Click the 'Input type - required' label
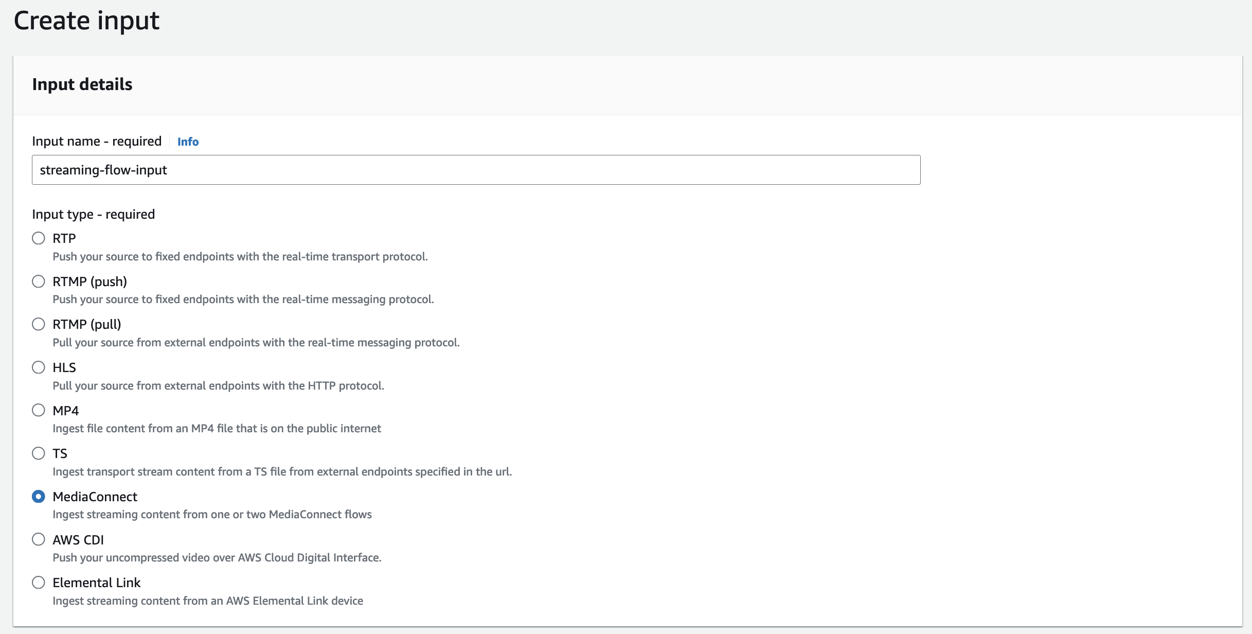The image size is (1252, 634). click(93, 214)
